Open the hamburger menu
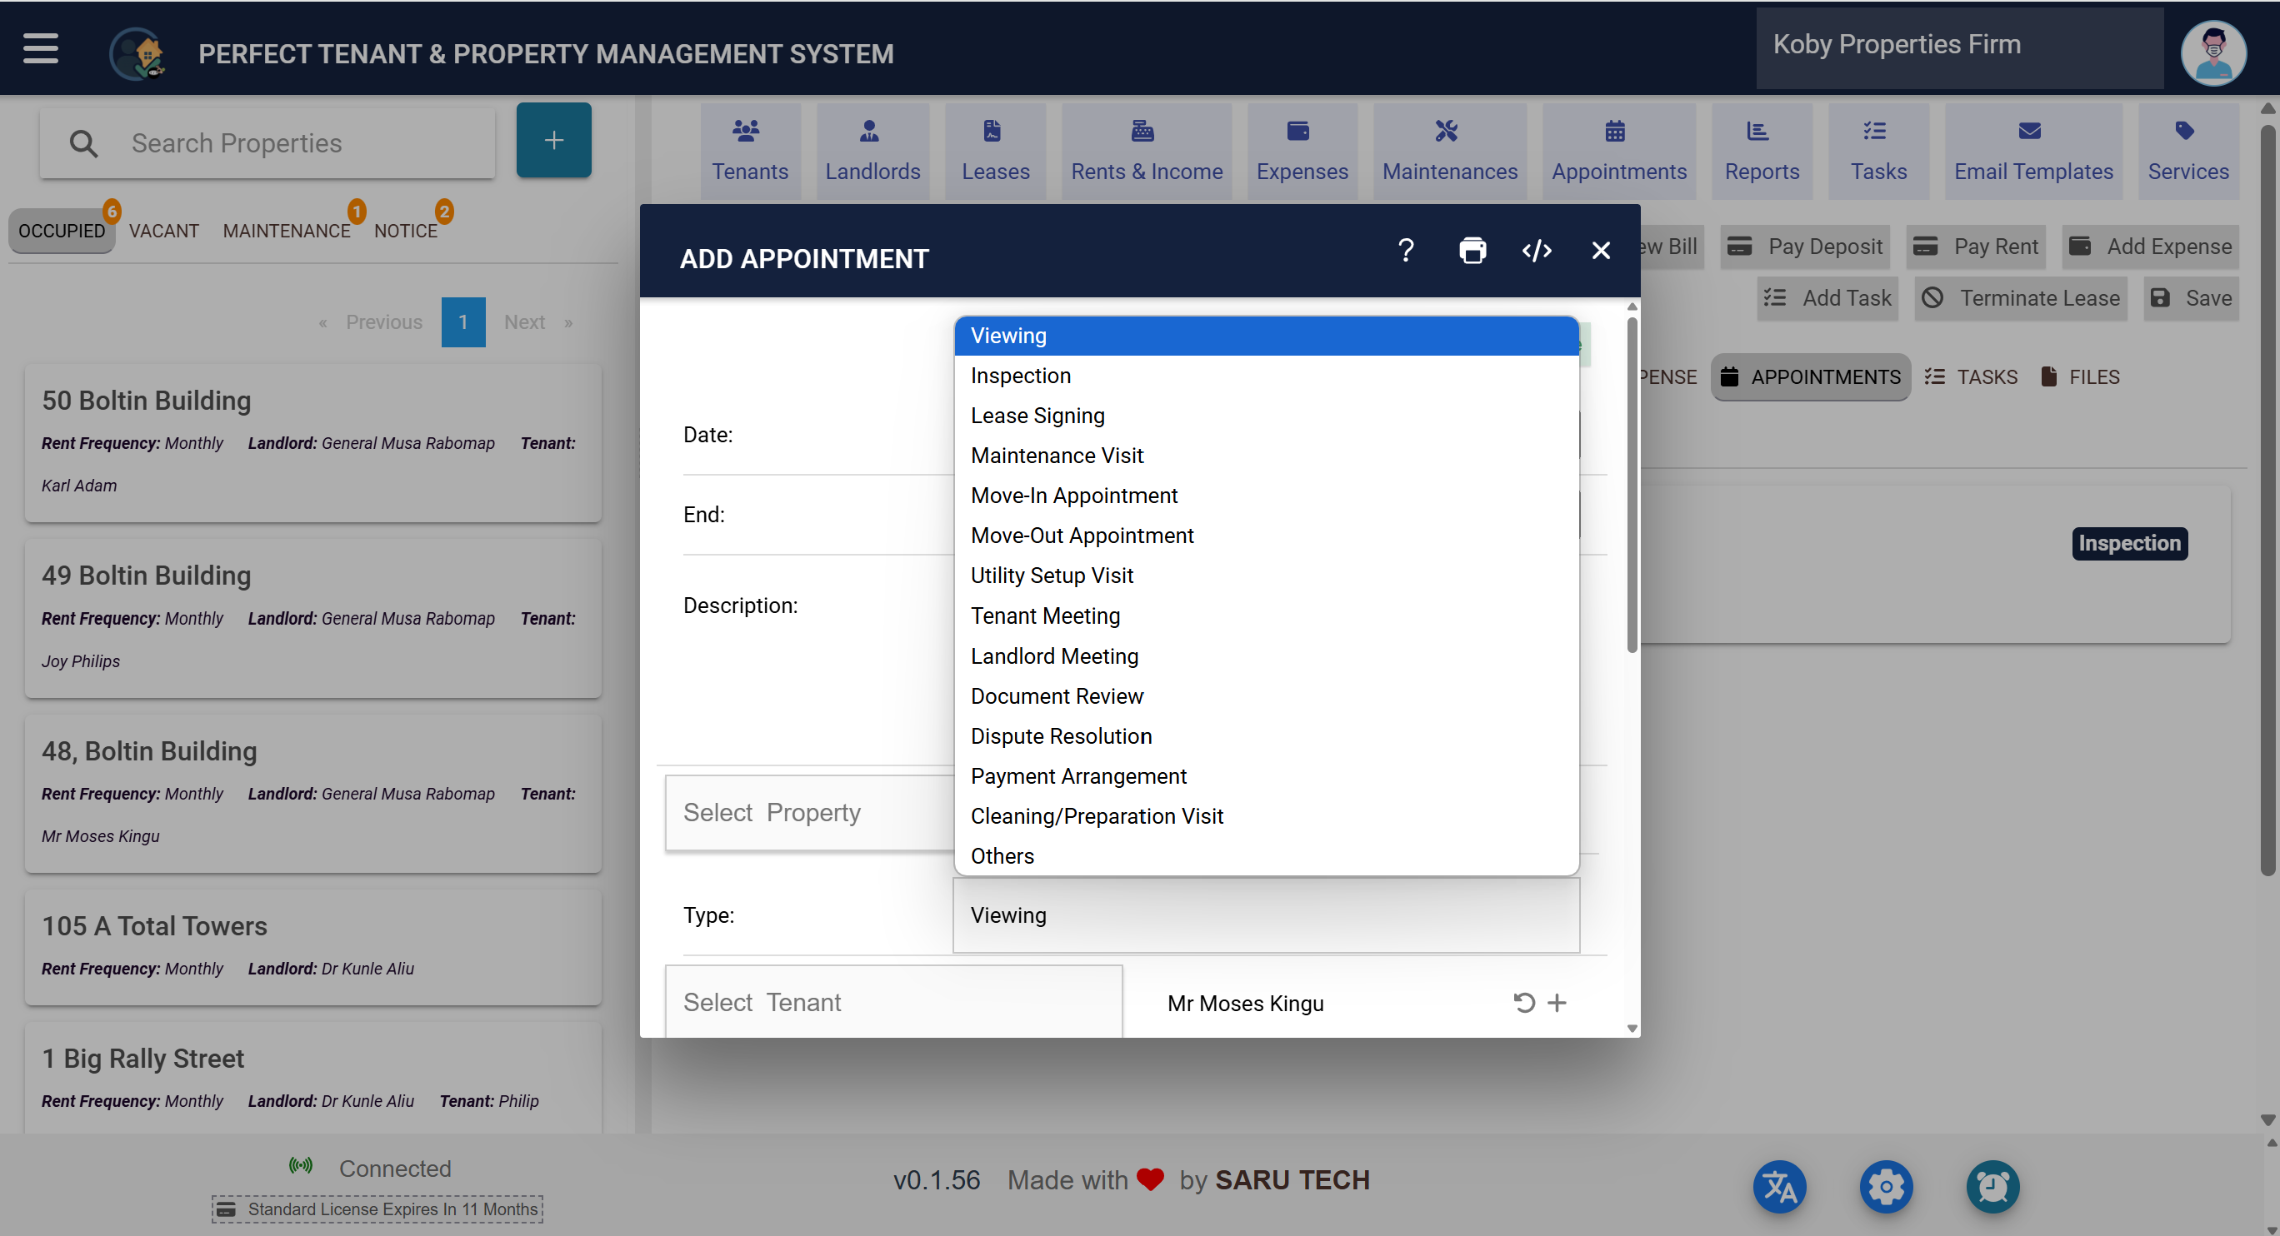The width and height of the screenshot is (2280, 1236). [x=41, y=48]
